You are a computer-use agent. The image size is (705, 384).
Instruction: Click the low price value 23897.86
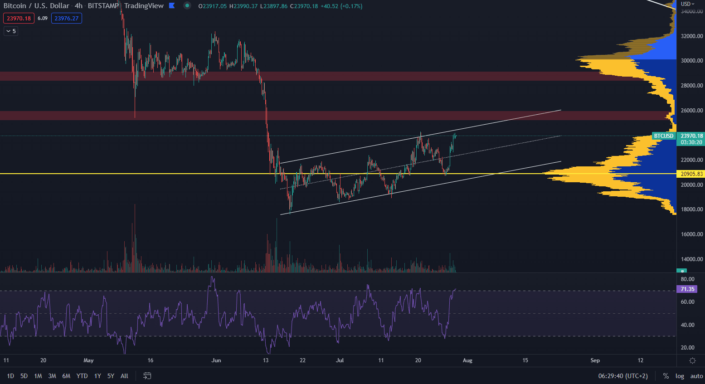(275, 6)
